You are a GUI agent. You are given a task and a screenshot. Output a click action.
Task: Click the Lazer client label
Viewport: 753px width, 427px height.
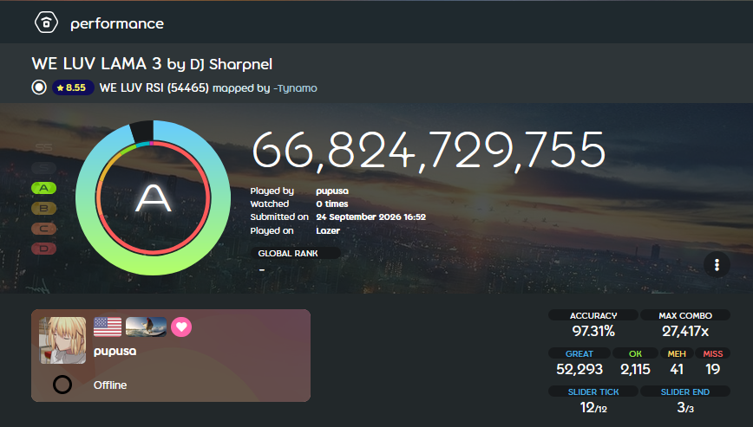coord(328,230)
